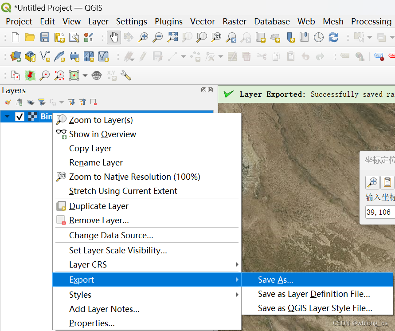
Task: Click the coordinate input showing 39, 106
Action: pyautogui.click(x=381, y=212)
